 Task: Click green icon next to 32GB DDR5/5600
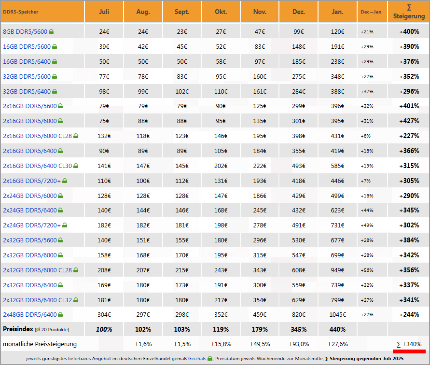pyautogui.click(x=55, y=76)
